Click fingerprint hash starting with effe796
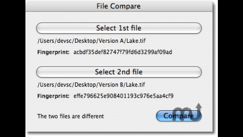This screenshot has height=137, width=243. pos(123,96)
